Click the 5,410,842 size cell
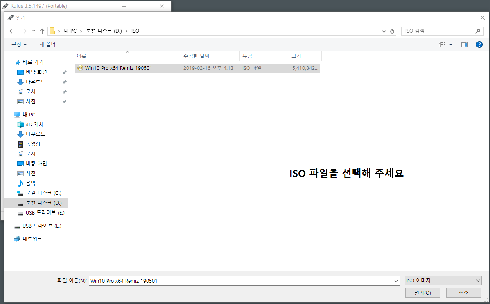490x304 pixels. tap(305, 68)
